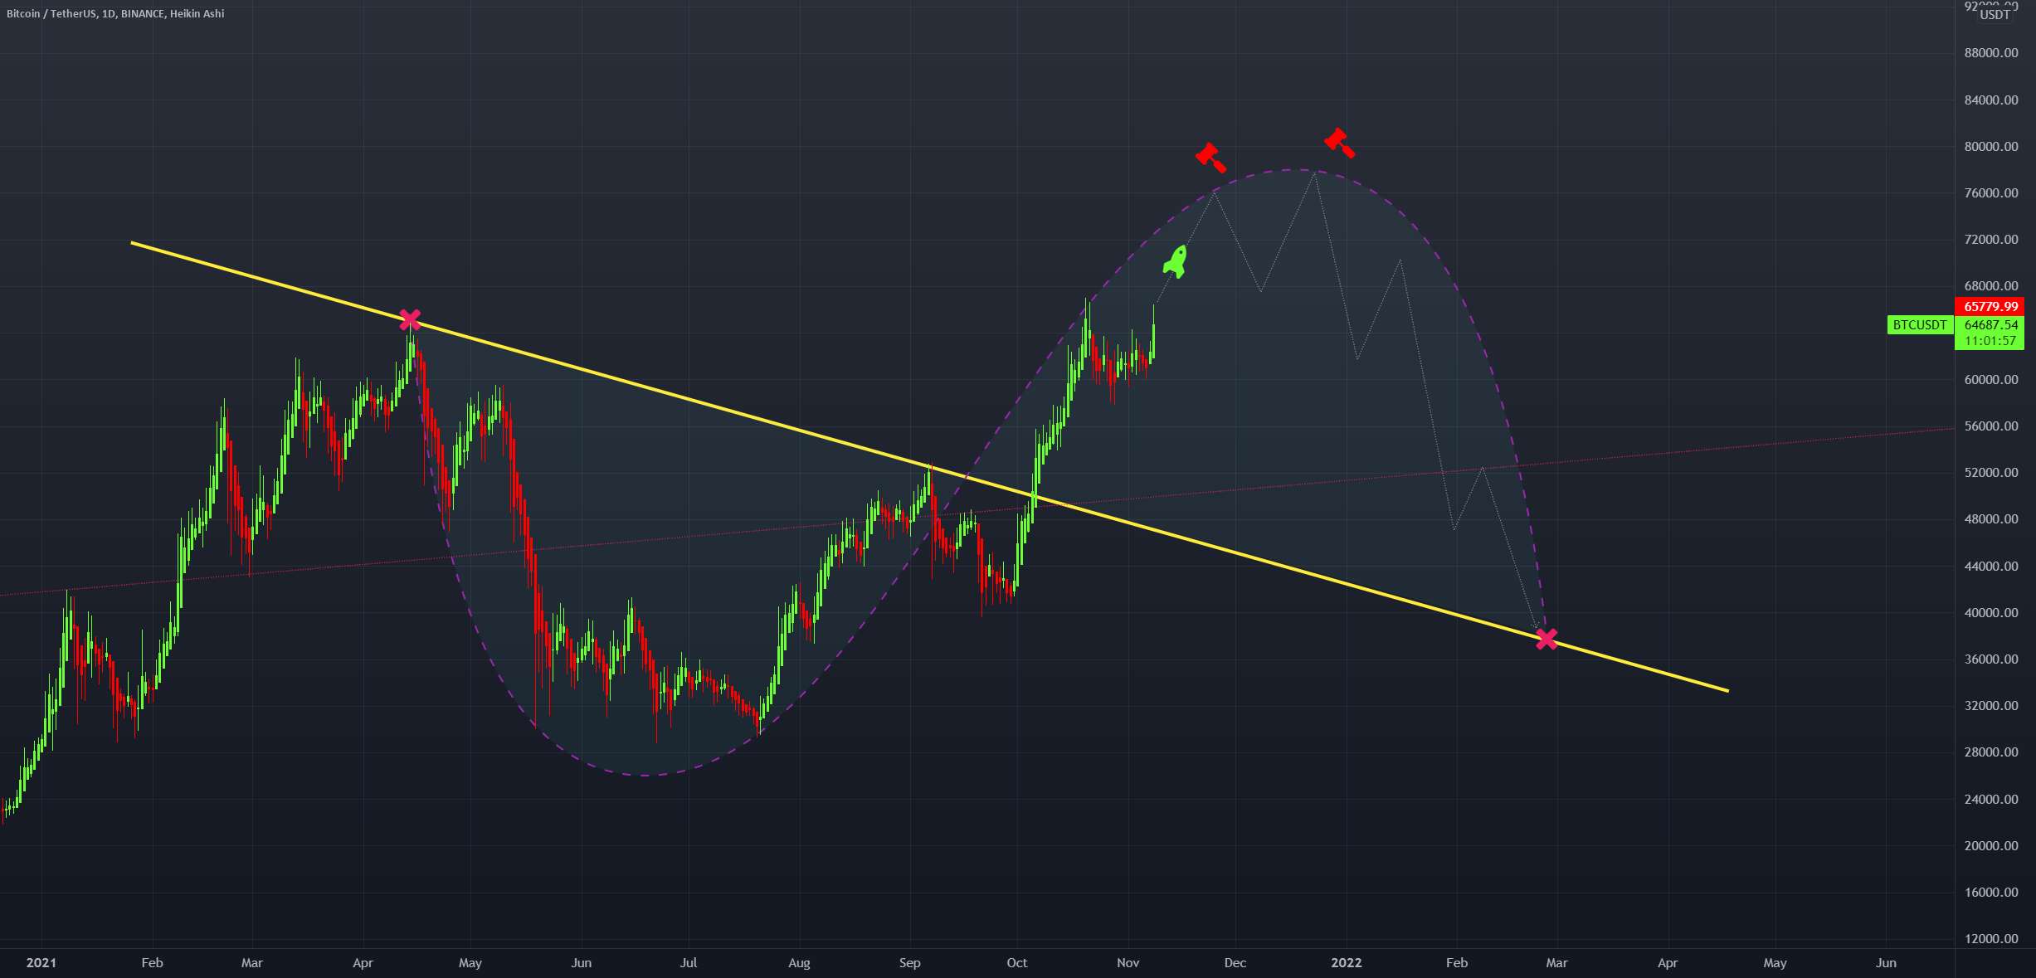Click the red 65779.99 price label
This screenshot has height=978, width=2036.
pyautogui.click(x=1990, y=306)
